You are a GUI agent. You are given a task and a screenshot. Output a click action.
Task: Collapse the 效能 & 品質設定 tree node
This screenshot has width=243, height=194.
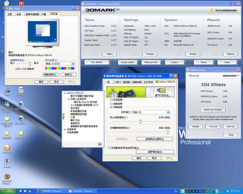(x=68, y=99)
